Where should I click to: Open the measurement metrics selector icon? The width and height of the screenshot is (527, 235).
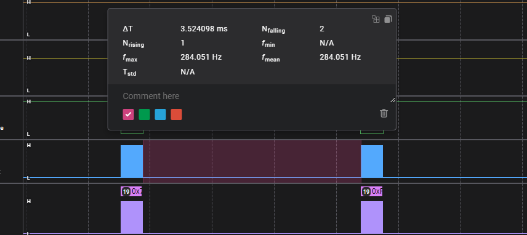pyautogui.click(x=376, y=19)
